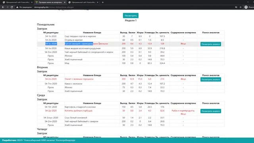Click the not-secure warning icon

click(17, 7)
